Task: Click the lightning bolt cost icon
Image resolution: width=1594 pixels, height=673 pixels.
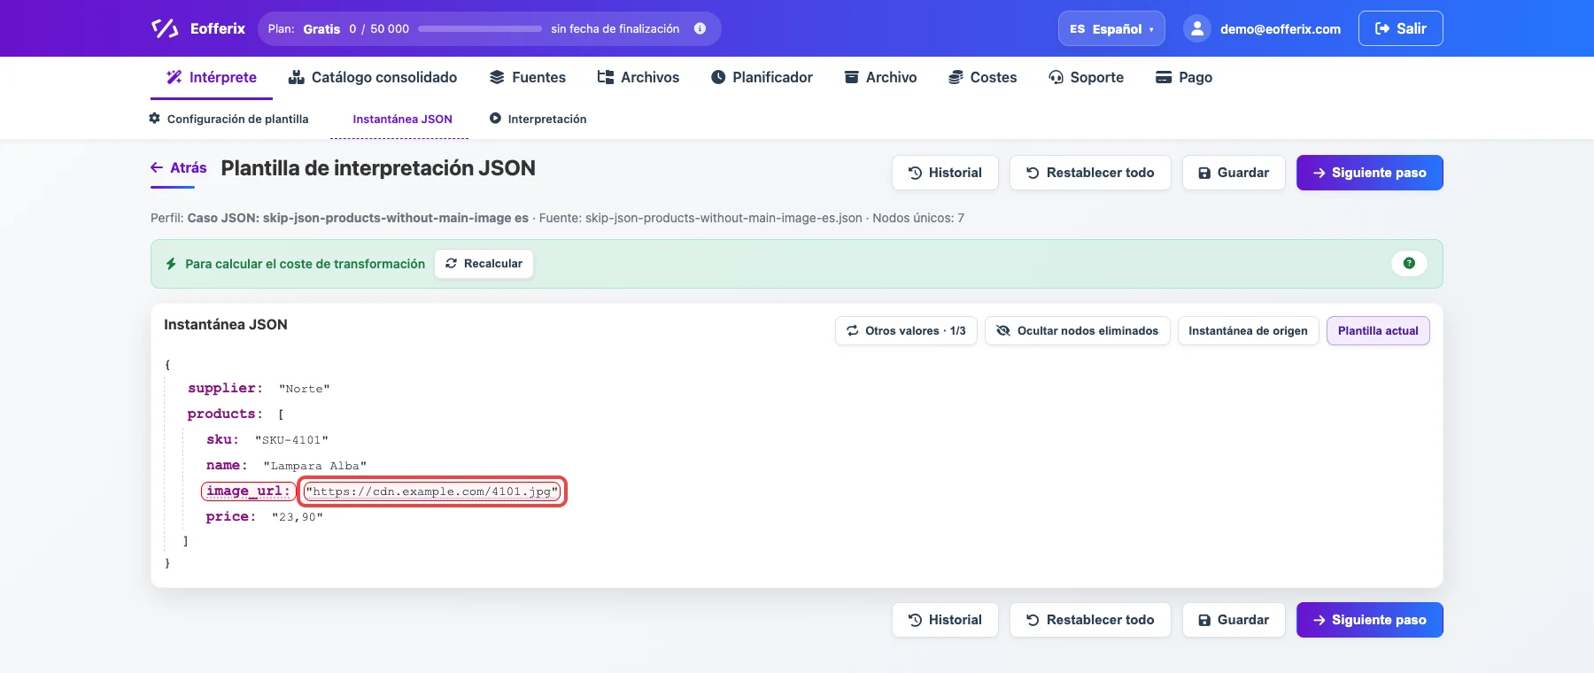Action: (x=171, y=264)
